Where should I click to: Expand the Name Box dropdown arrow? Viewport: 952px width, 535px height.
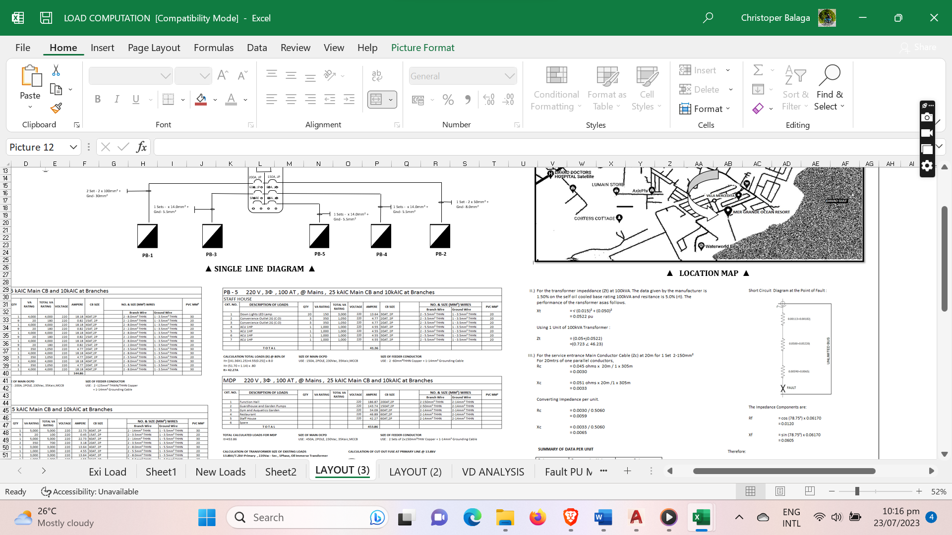73,147
